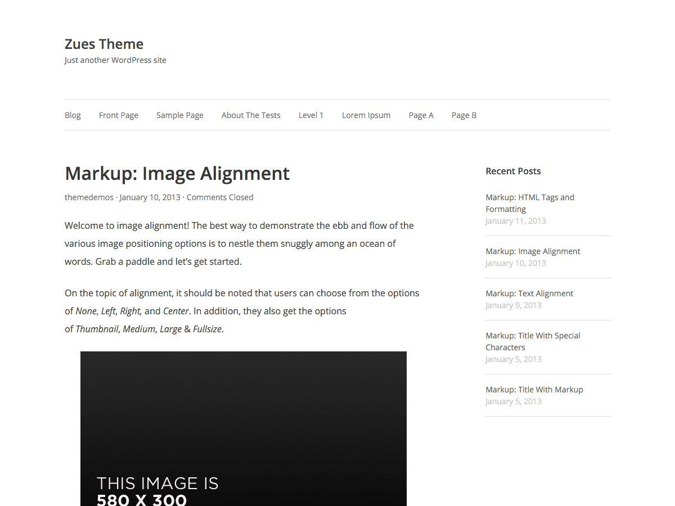Open Page A from the navigation
Screen dimensions: 675x506
[x=421, y=115]
